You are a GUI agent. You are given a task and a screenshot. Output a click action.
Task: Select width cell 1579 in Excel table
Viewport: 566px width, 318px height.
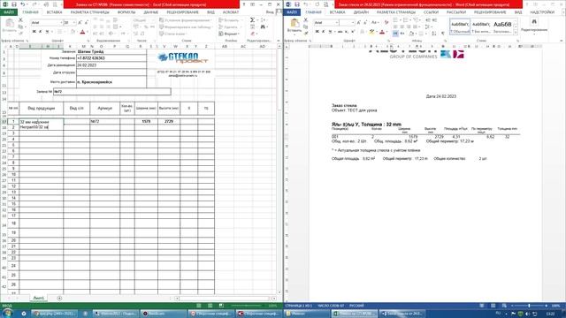[x=146, y=122]
